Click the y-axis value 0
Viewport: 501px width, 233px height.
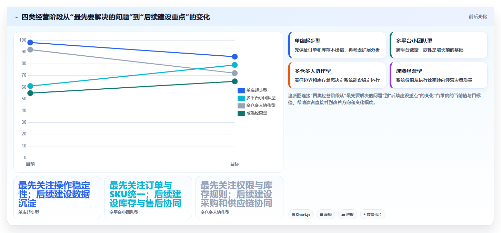(x=25, y=158)
